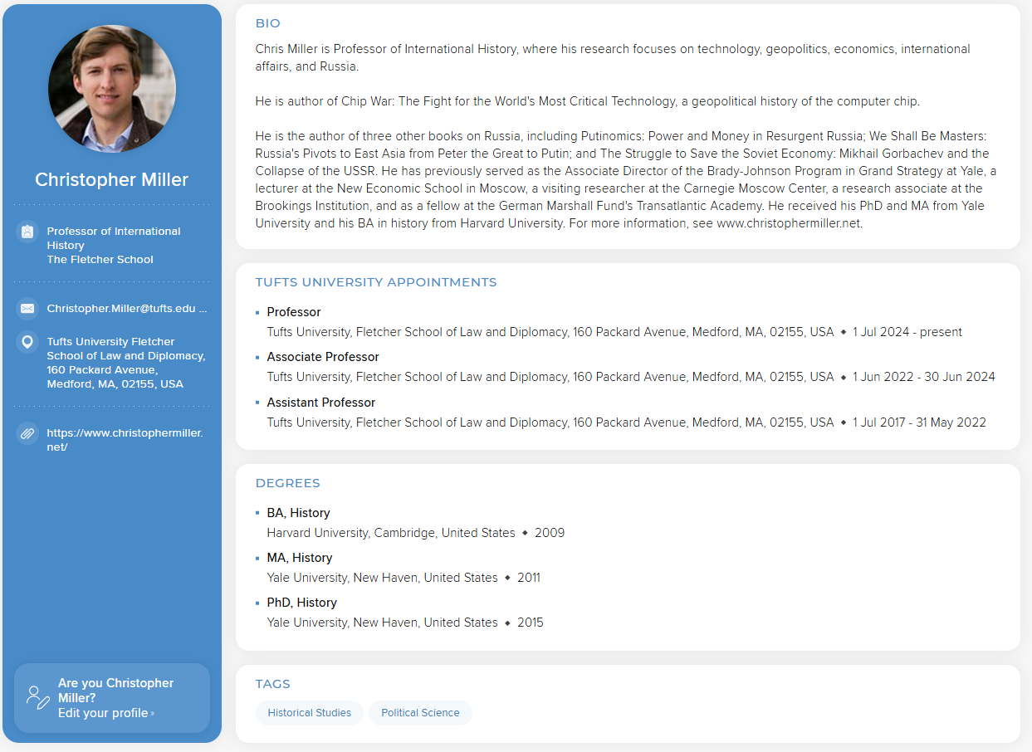Click the Yale University 2015 line
Screen dimensions: 1032x752
coord(405,623)
